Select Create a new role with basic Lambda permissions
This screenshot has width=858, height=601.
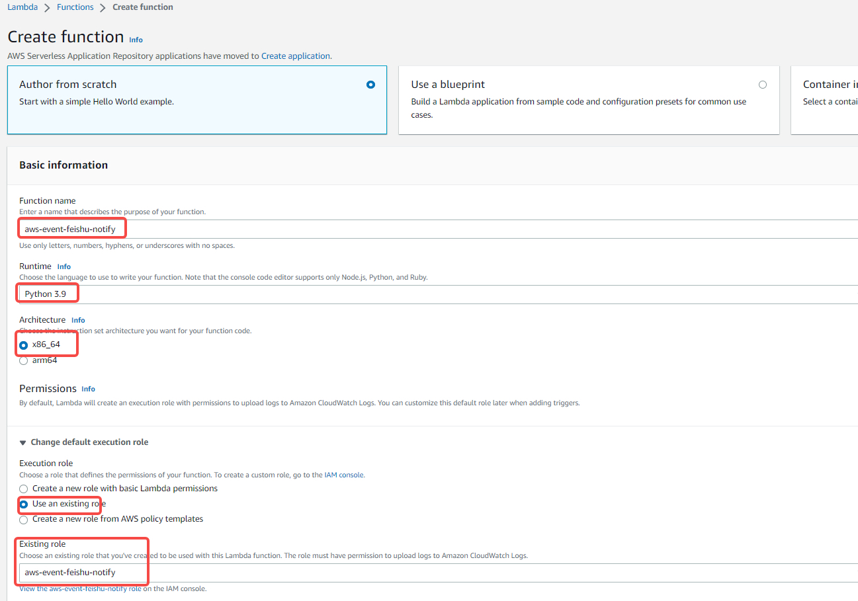pos(24,489)
